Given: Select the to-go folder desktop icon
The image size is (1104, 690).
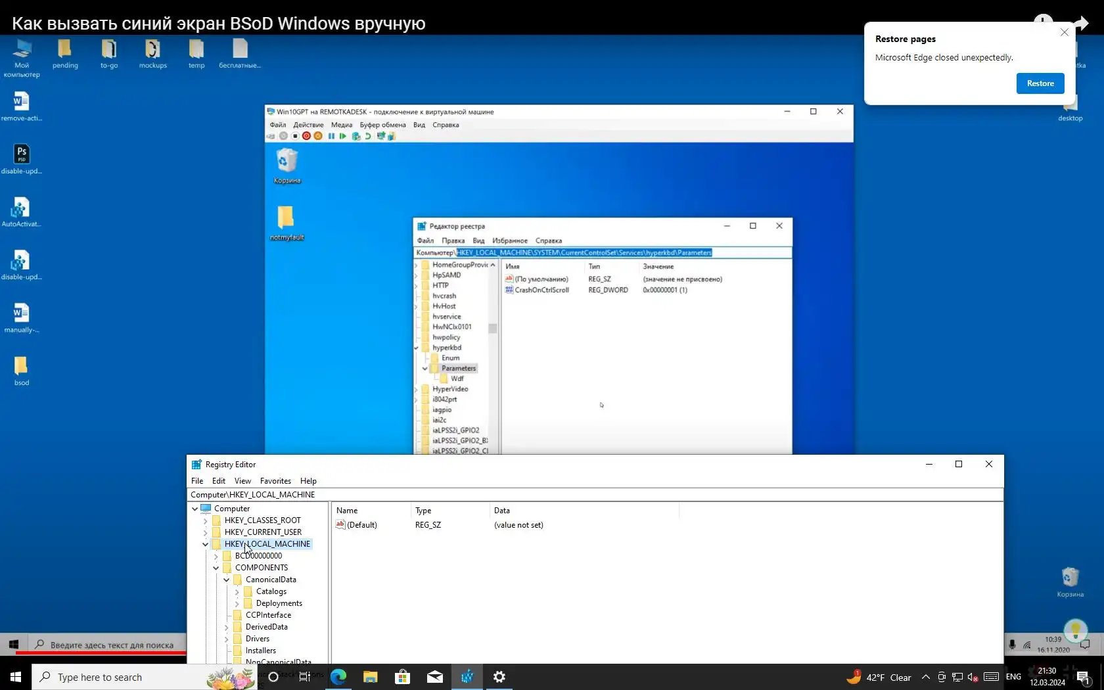Looking at the screenshot, I should pos(109,54).
